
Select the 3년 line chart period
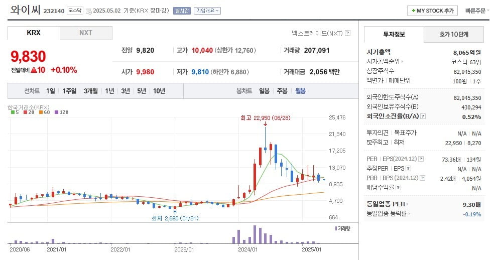click(126, 91)
